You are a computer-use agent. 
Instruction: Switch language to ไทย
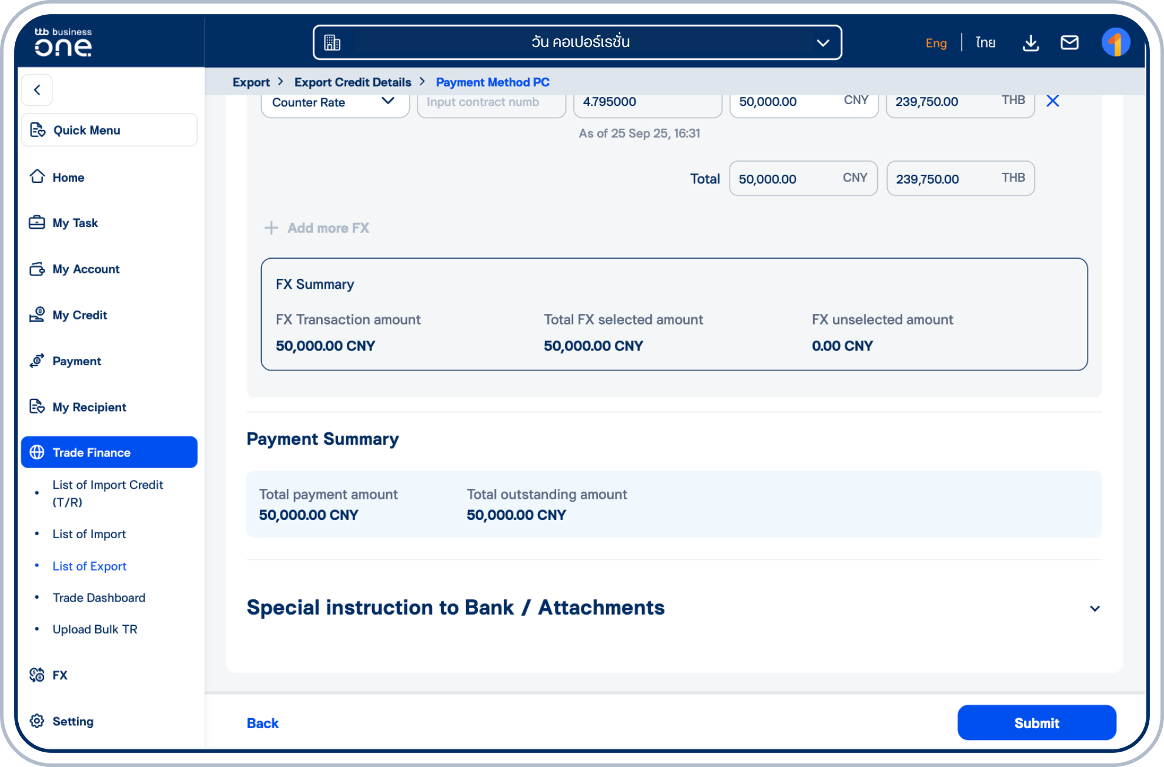tap(985, 43)
